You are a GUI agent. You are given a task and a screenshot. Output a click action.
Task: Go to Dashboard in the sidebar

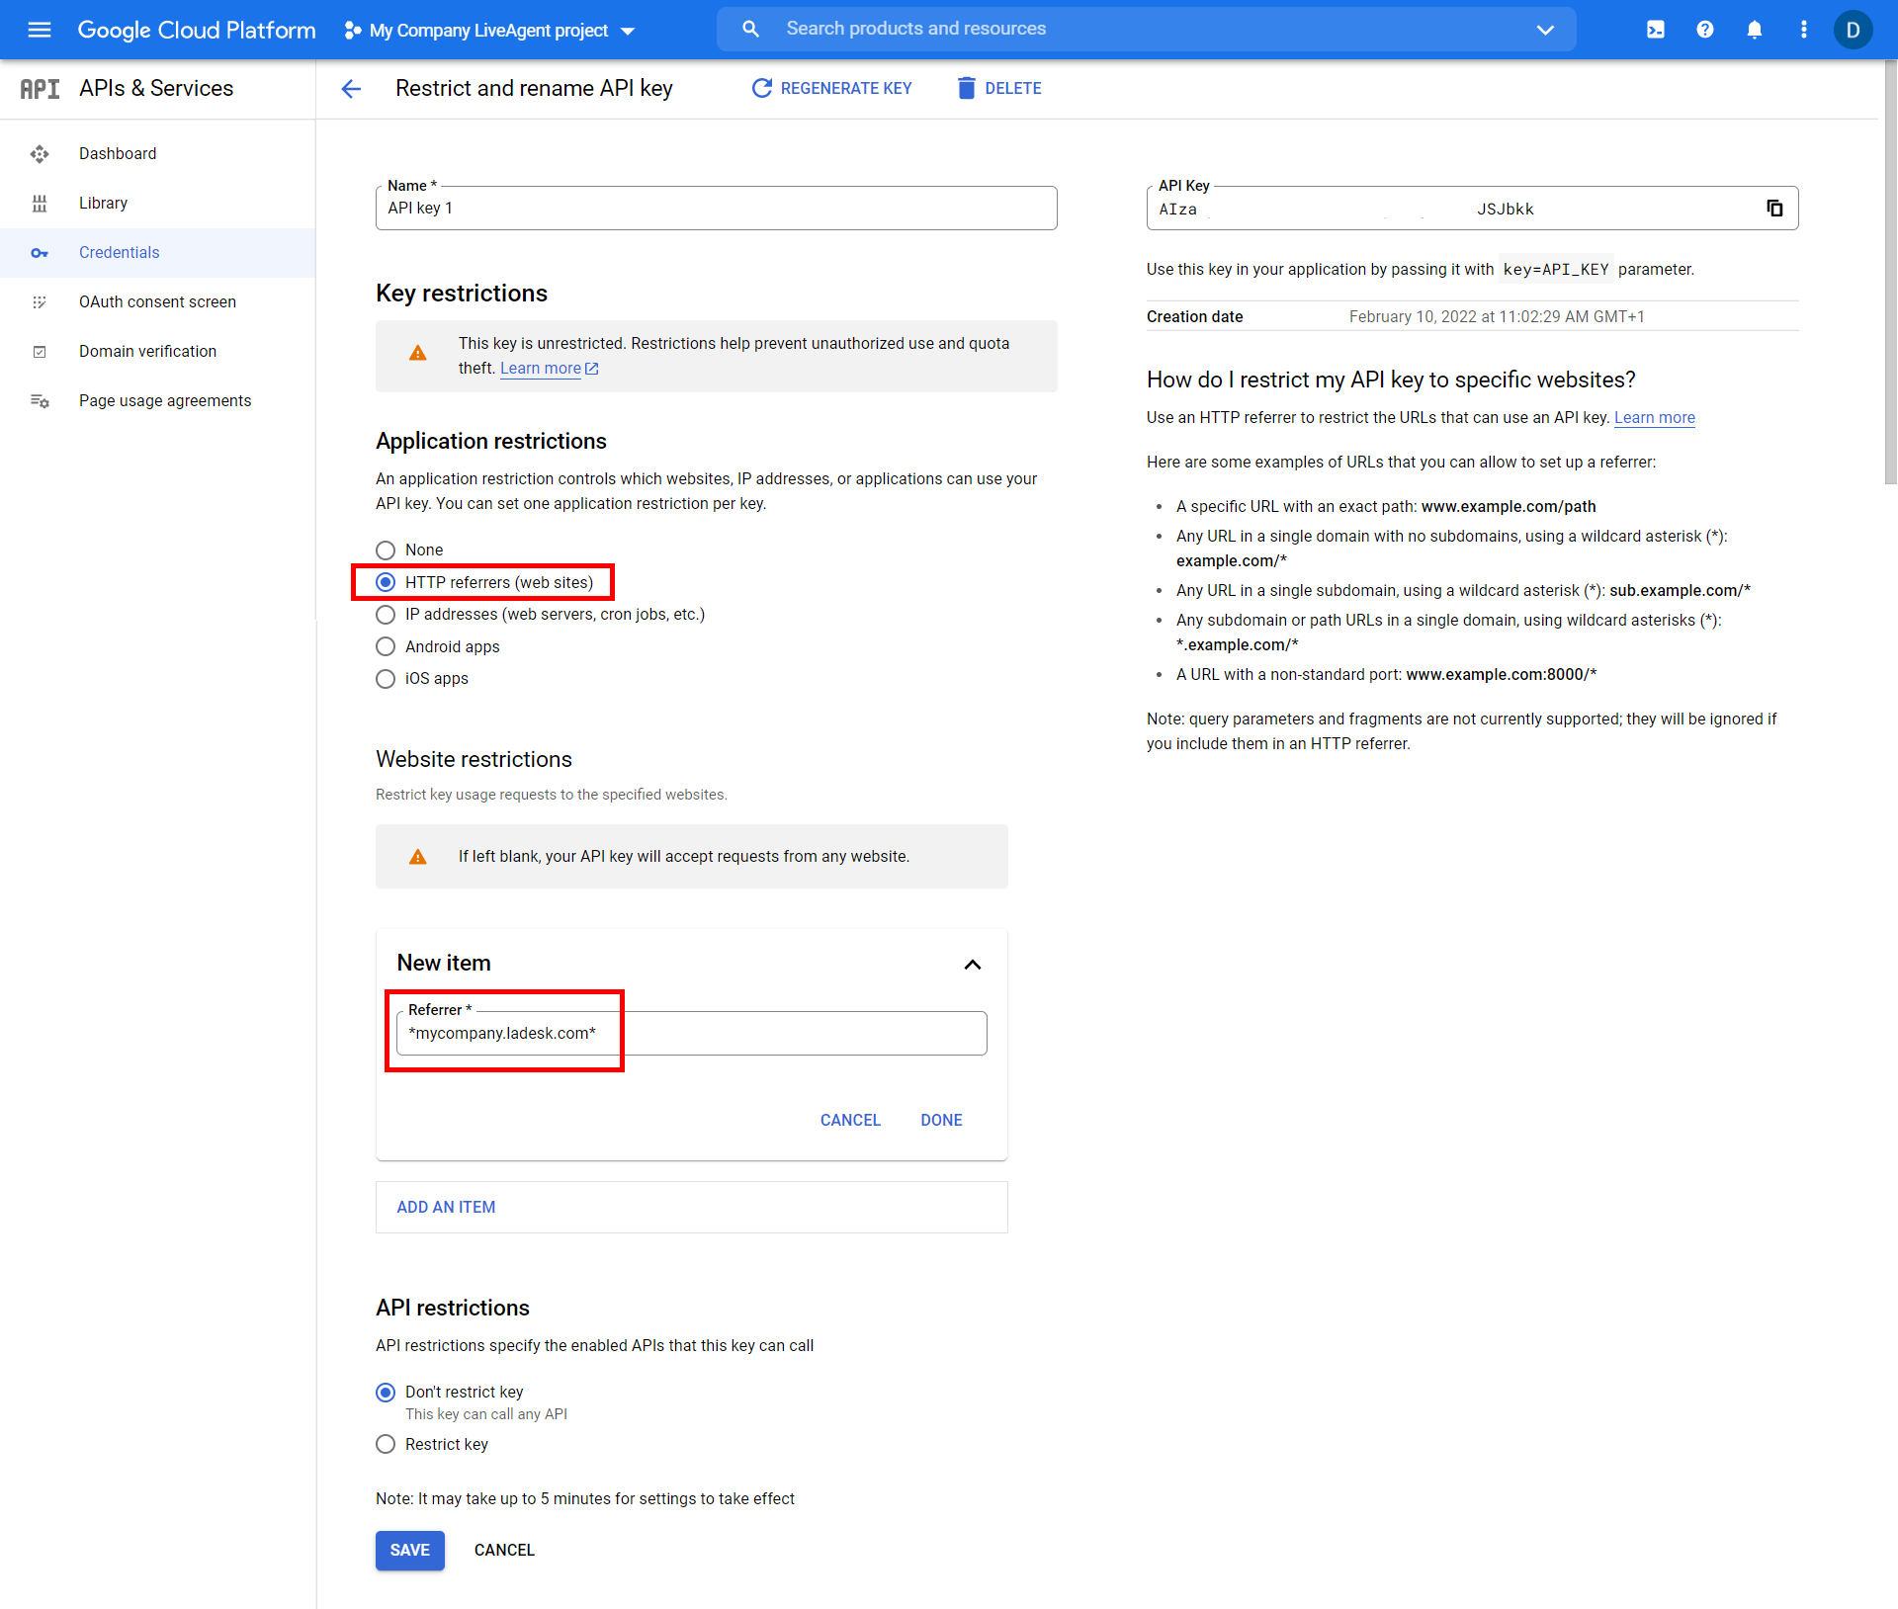[x=118, y=153]
